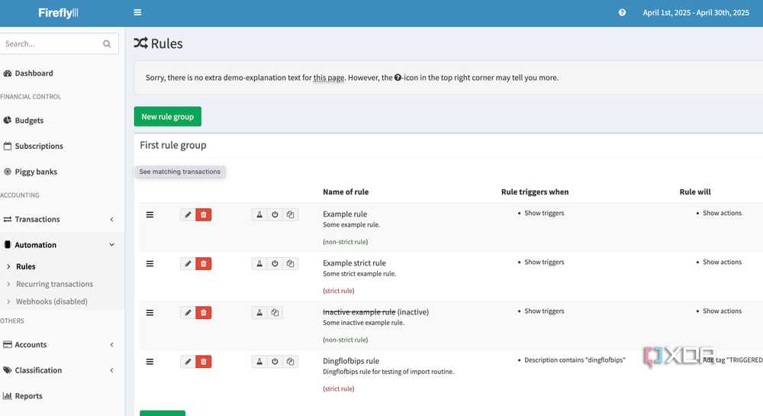Test Example strict rule with flask icon
763x416 pixels.
[259, 263]
